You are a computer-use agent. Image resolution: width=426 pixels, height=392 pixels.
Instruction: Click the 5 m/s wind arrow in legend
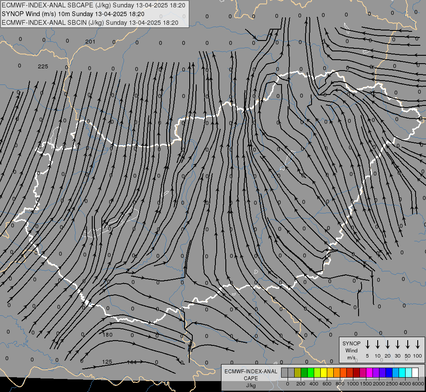[368, 345]
